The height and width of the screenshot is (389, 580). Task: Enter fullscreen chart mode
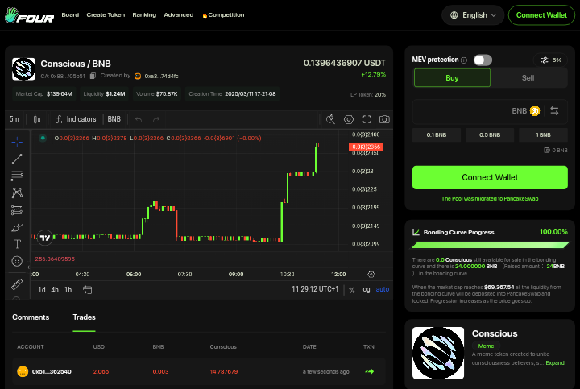tap(367, 119)
